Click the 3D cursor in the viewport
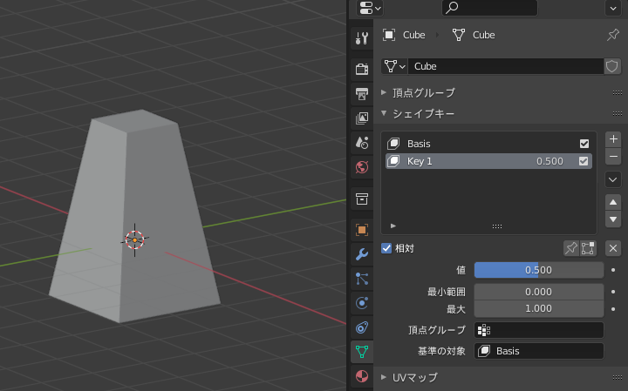The image size is (628, 391). point(134,239)
